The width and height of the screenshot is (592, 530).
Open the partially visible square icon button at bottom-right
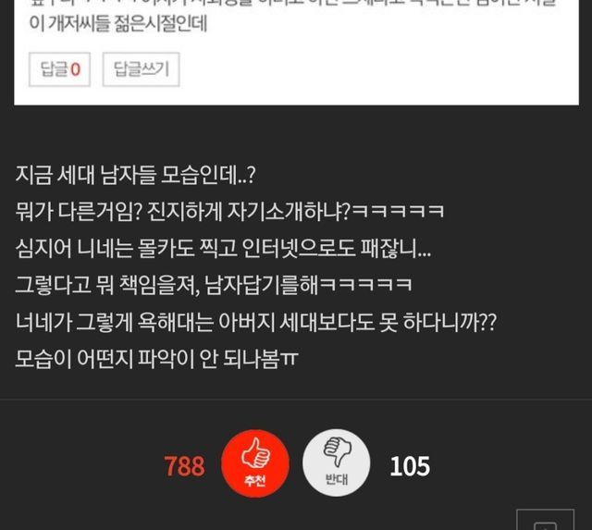(x=545, y=520)
